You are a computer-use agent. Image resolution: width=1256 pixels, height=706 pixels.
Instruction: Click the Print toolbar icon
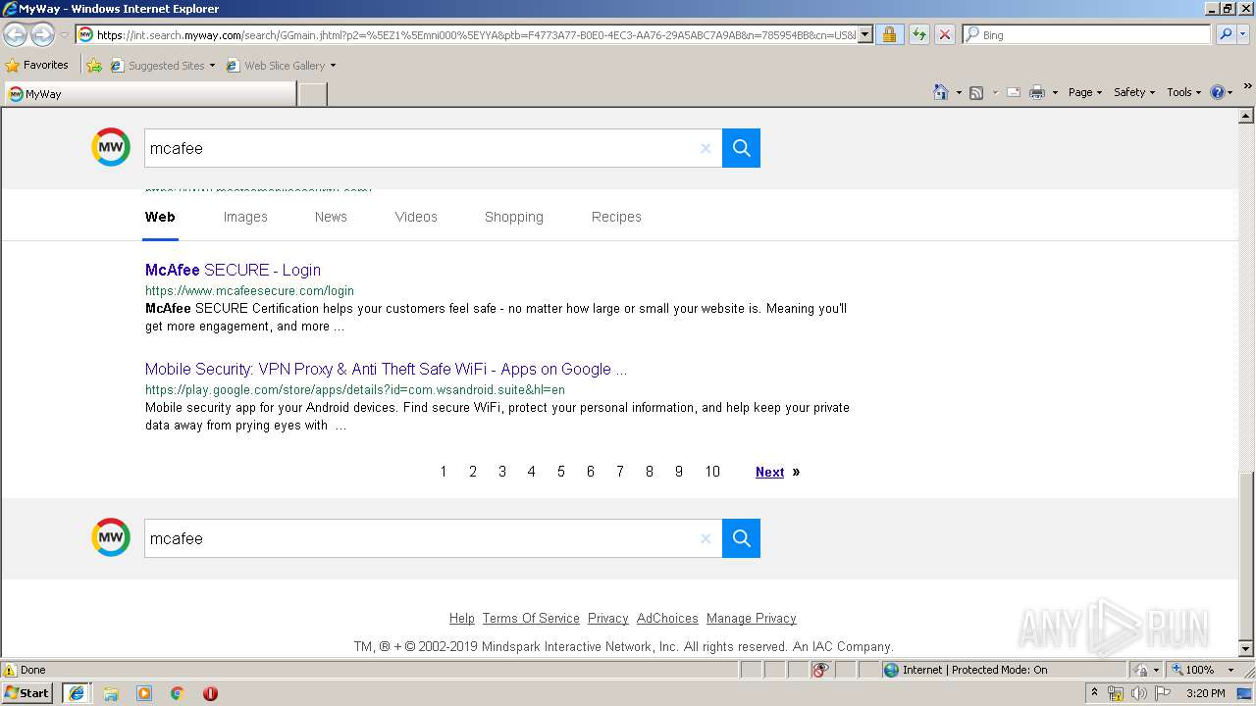[1037, 92]
